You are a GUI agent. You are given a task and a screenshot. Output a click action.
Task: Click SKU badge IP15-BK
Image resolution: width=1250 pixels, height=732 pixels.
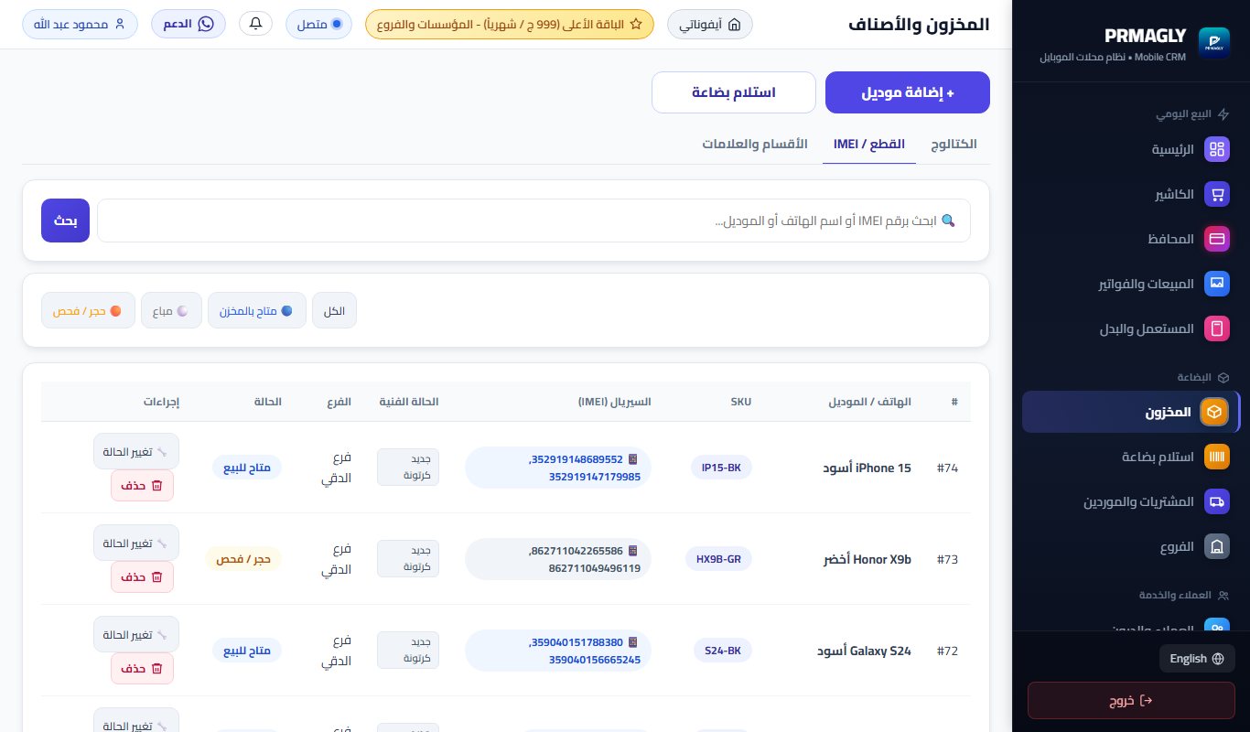[x=721, y=468]
